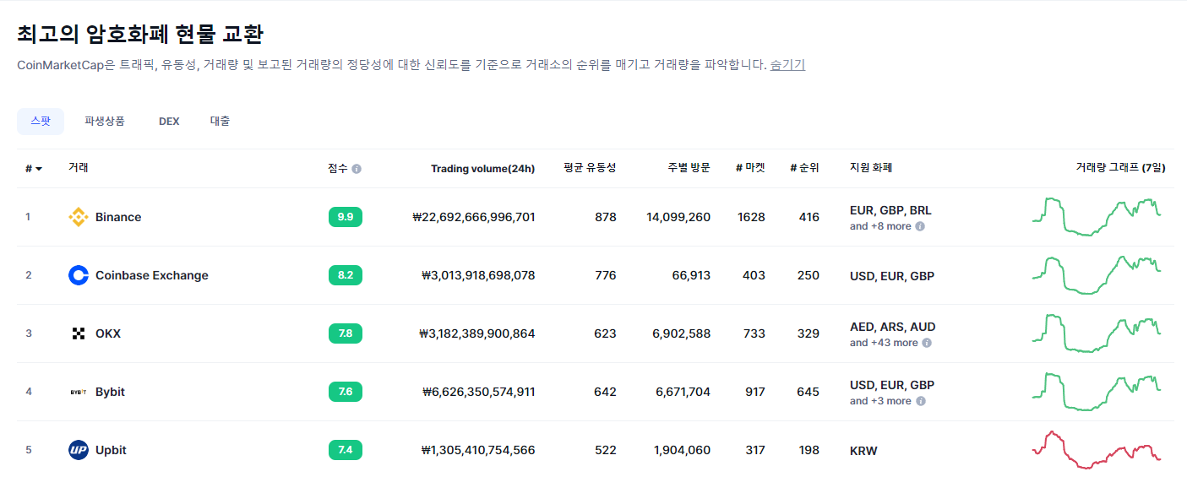Open OKX's 7-day volume graph
1187x477 pixels.
point(1097,333)
